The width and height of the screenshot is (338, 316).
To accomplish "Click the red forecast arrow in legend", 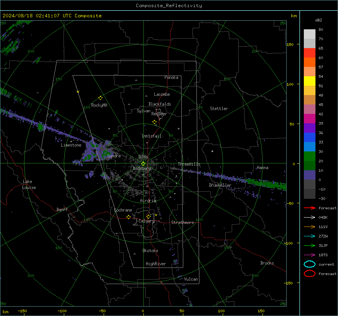I will [x=309, y=208].
